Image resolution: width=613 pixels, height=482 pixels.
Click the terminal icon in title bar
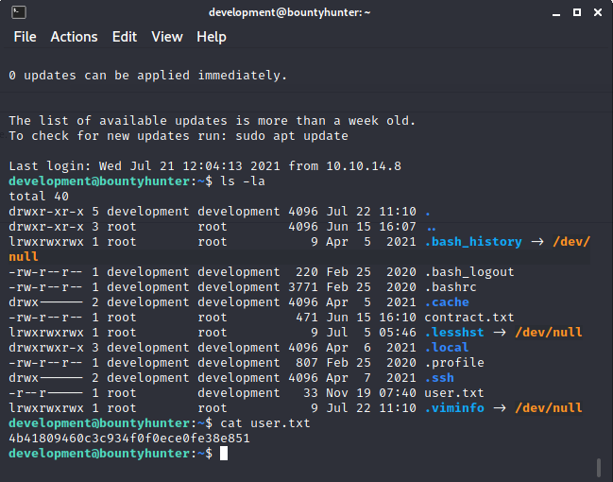pyautogui.click(x=18, y=12)
